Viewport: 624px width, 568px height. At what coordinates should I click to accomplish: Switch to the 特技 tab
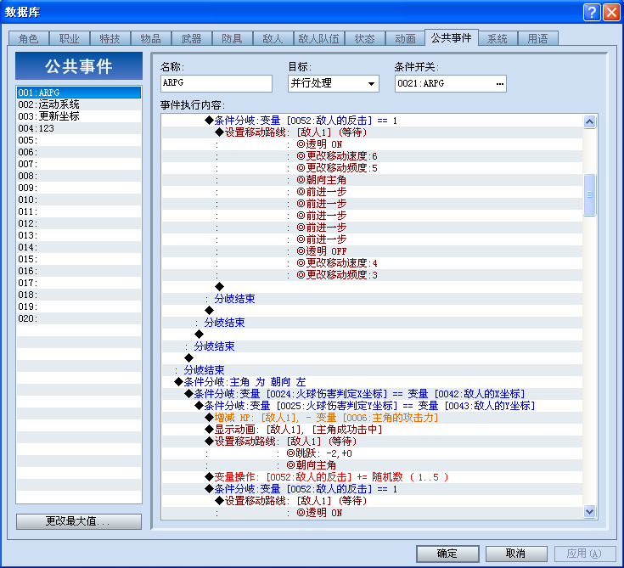point(110,38)
